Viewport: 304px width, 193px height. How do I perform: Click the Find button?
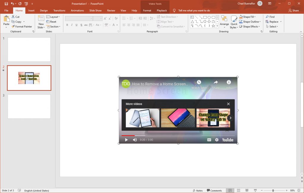click(x=270, y=17)
